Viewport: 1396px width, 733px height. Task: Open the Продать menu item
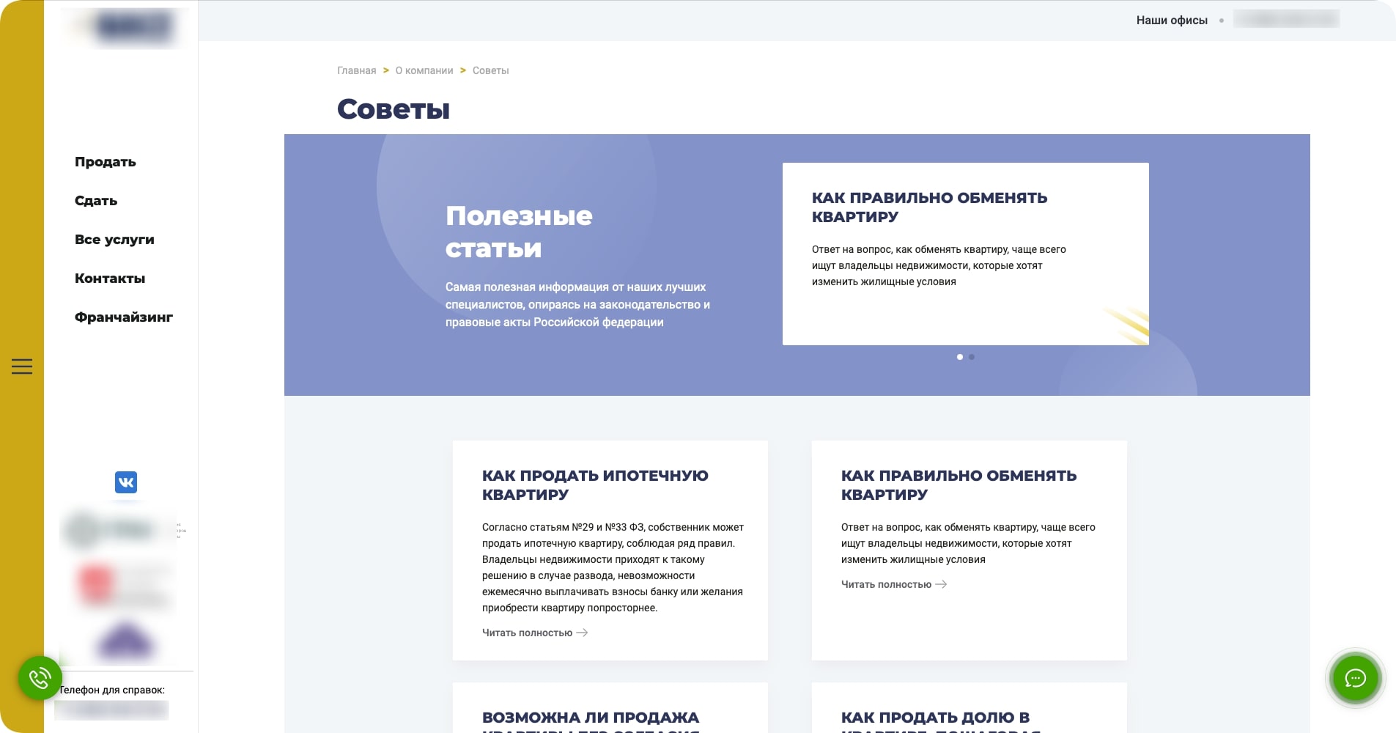point(106,162)
